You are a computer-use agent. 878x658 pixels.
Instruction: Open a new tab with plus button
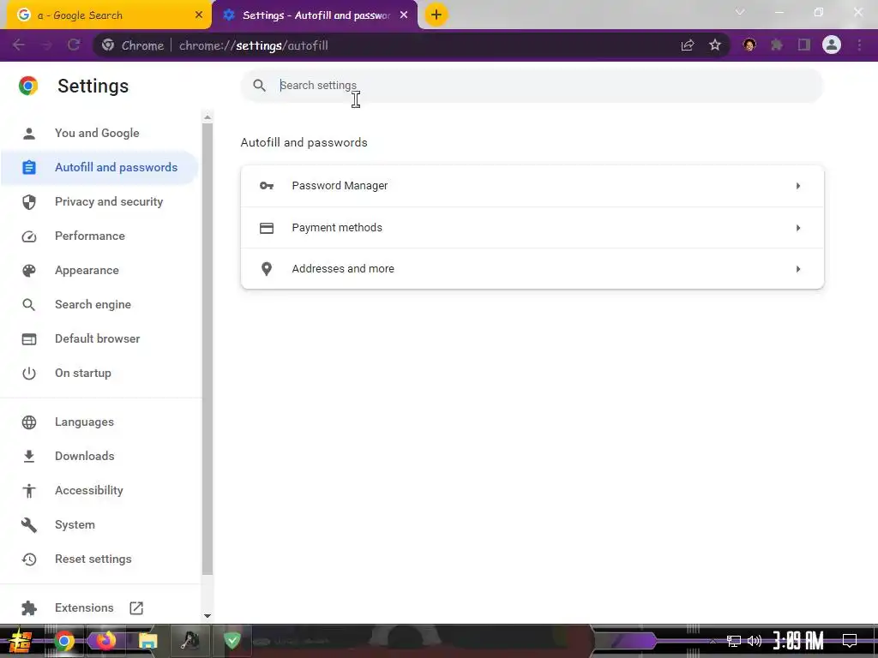[x=436, y=15]
